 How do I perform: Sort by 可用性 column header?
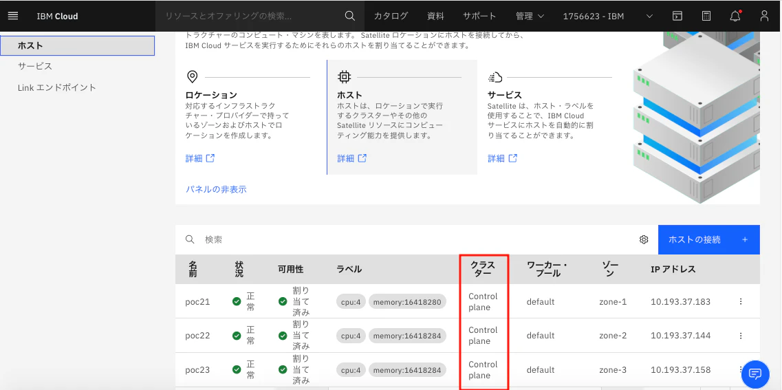291,270
